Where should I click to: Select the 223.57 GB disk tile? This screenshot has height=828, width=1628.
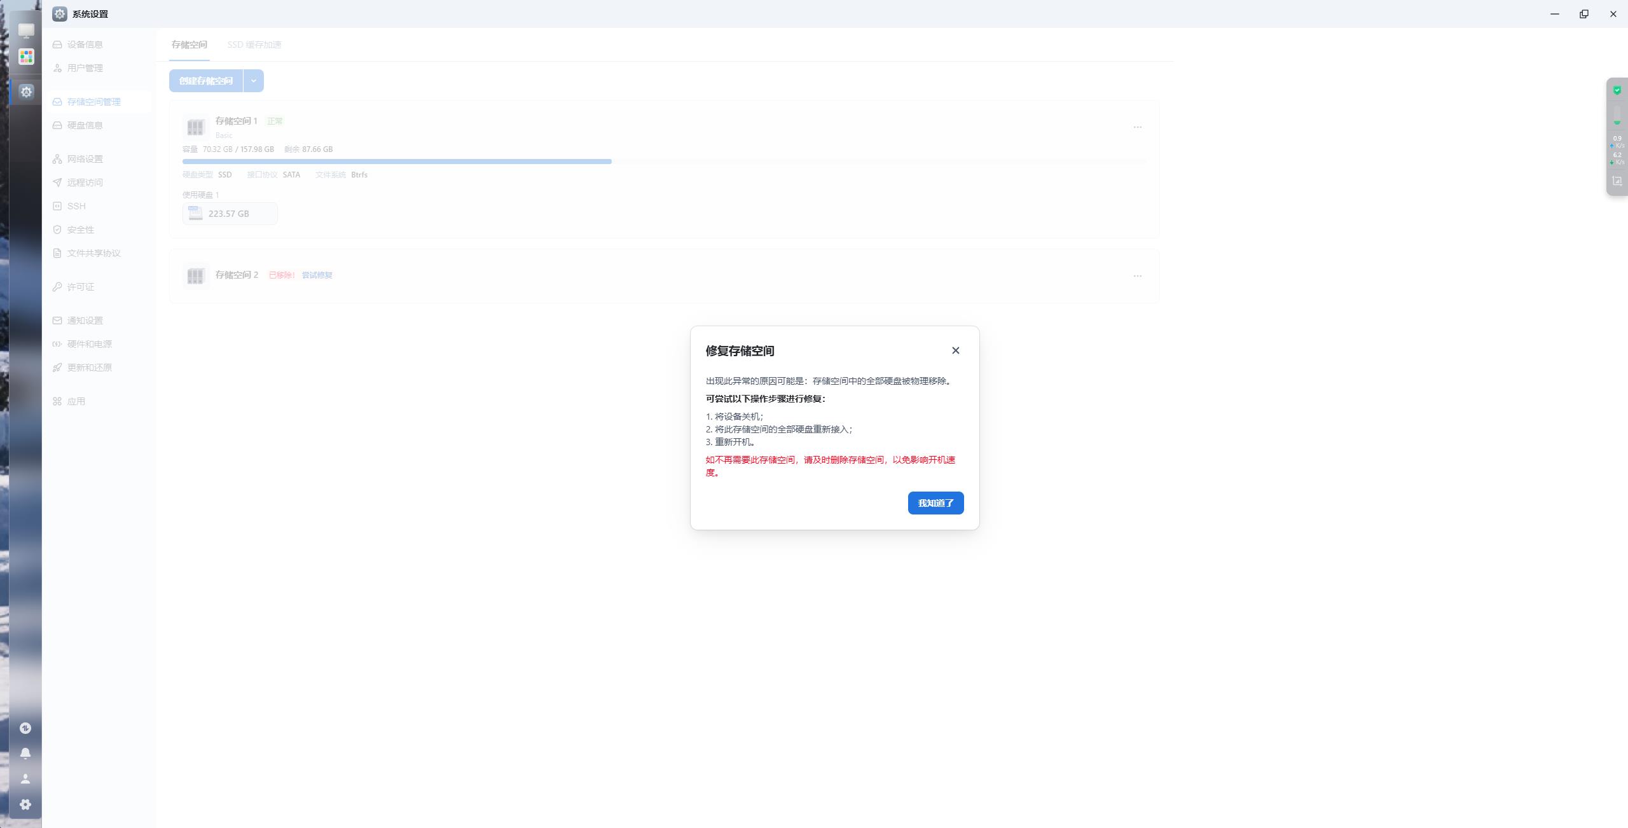coord(230,214)
